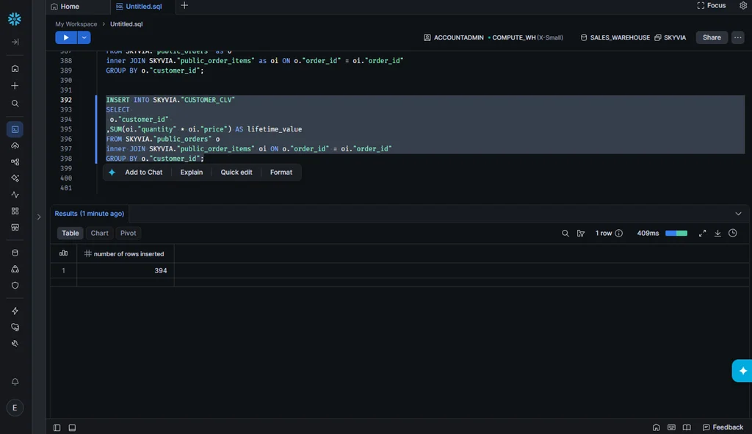The image size is (752, 434).
Task: Click the number of rows inserted header
Action: point(125,253)
